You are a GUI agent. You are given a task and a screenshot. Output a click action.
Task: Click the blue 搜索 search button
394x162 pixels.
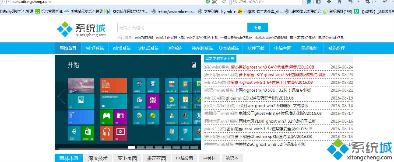tap(257, 28)
